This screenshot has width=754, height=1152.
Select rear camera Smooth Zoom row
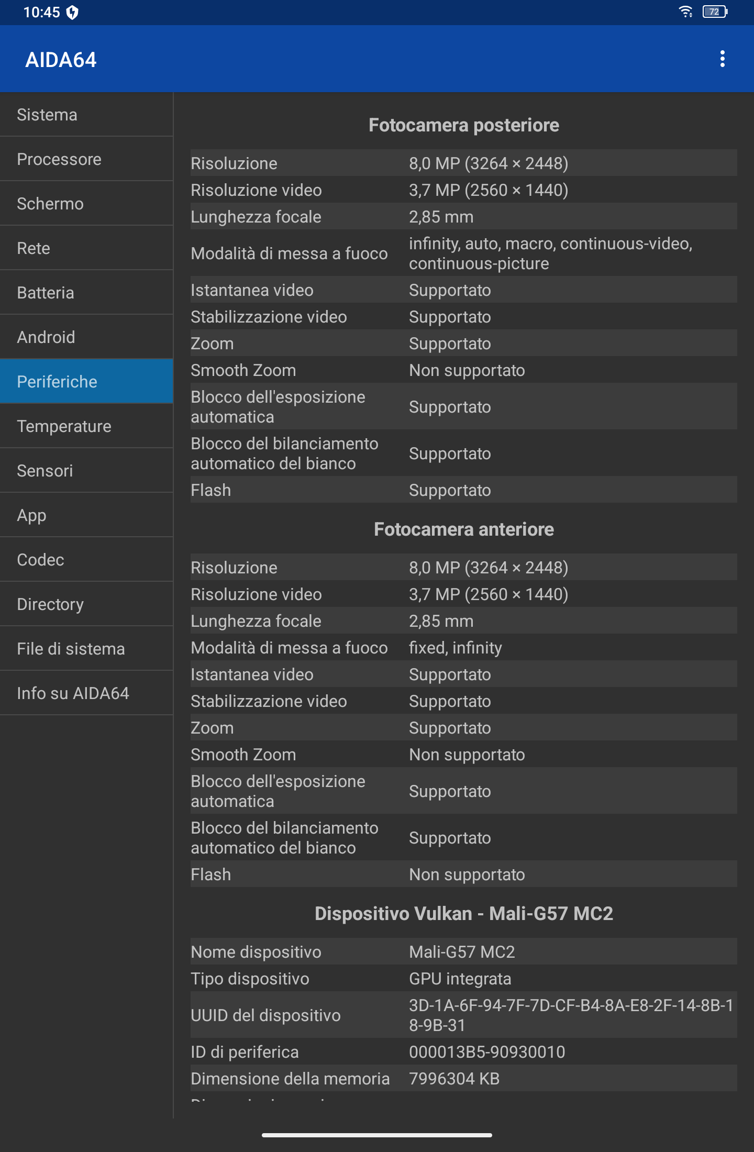point(464,370)
